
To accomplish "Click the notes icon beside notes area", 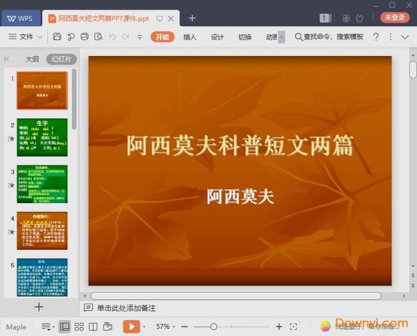I will [x=88, y=308].
